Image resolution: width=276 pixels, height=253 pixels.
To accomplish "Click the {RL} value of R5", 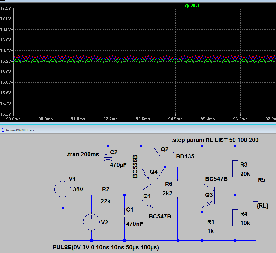I will click(x=262, y=206).
